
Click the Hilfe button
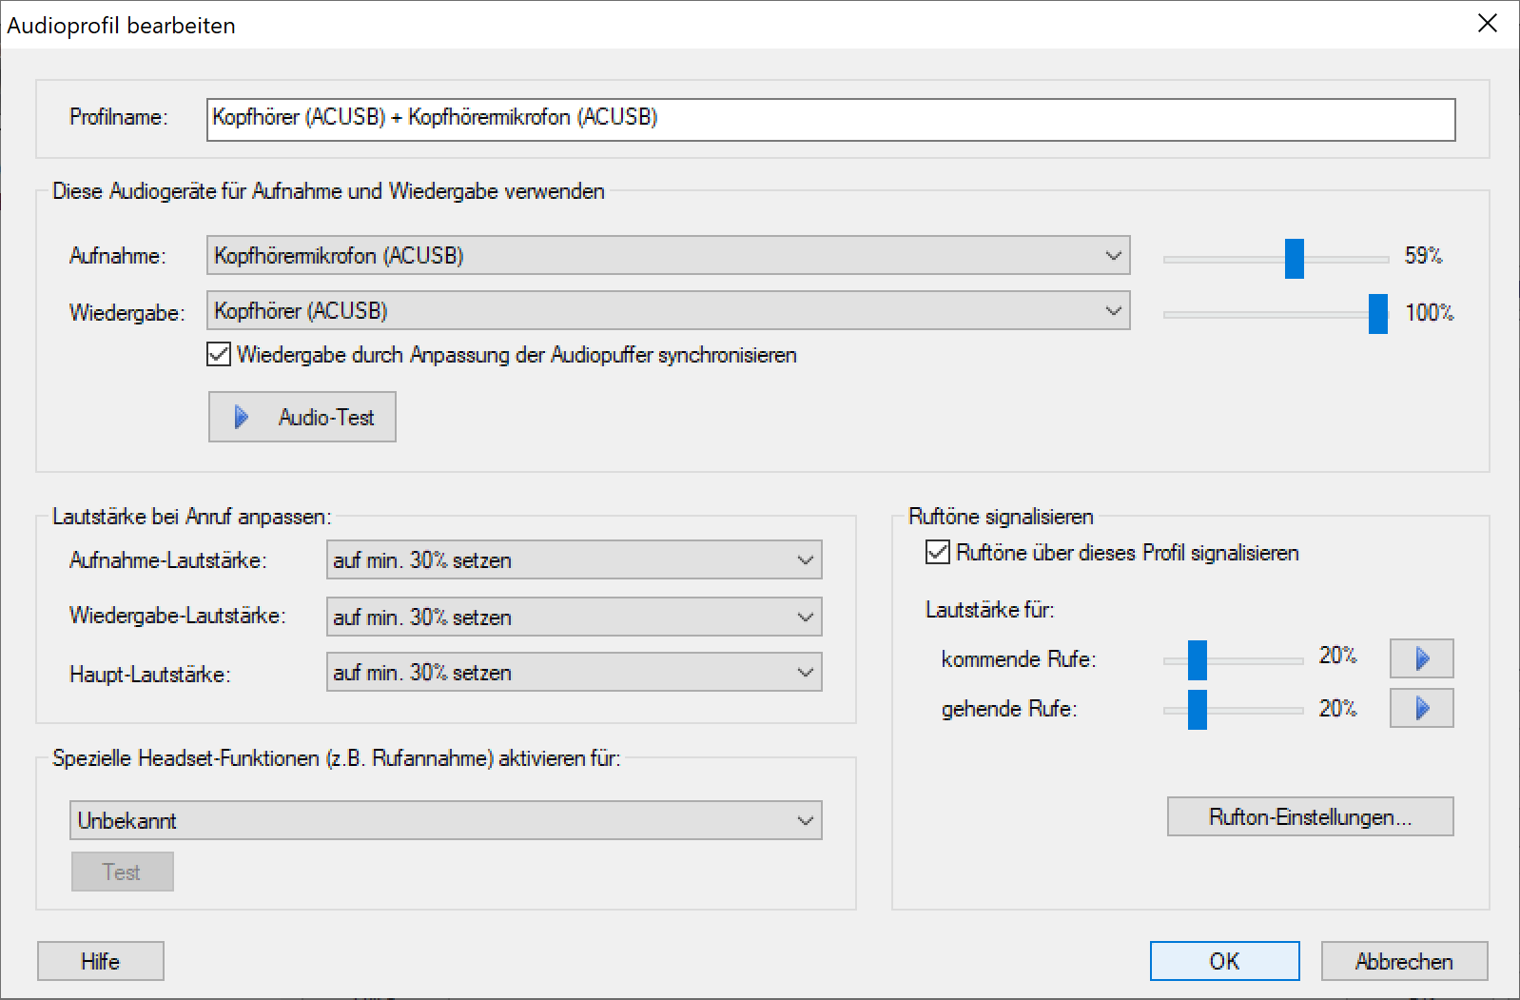tap(101, 961)
